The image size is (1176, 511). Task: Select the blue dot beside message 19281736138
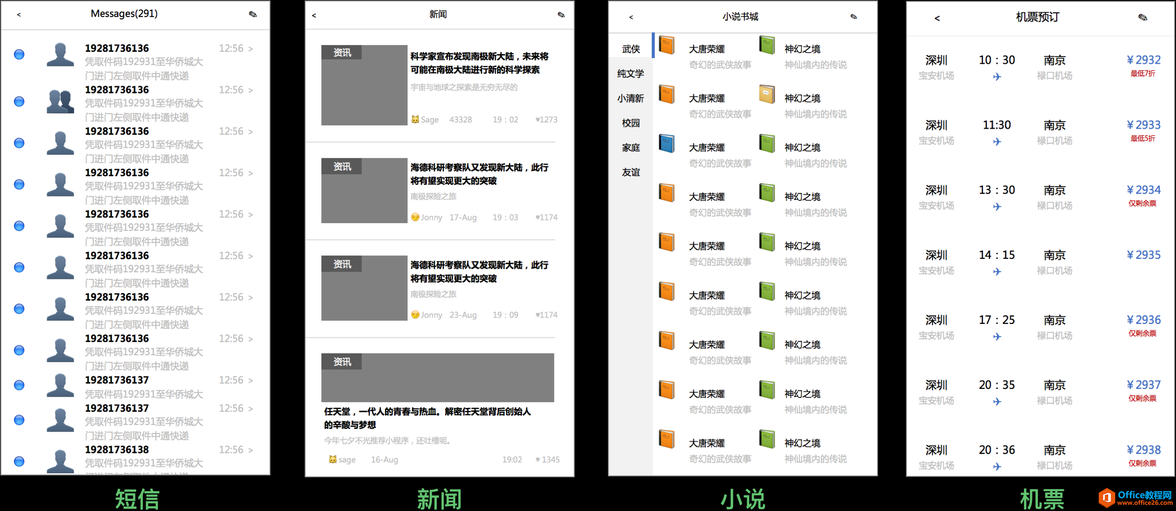19,461
